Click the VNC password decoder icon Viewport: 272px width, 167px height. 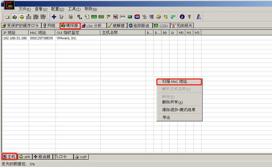click(116, 17)
